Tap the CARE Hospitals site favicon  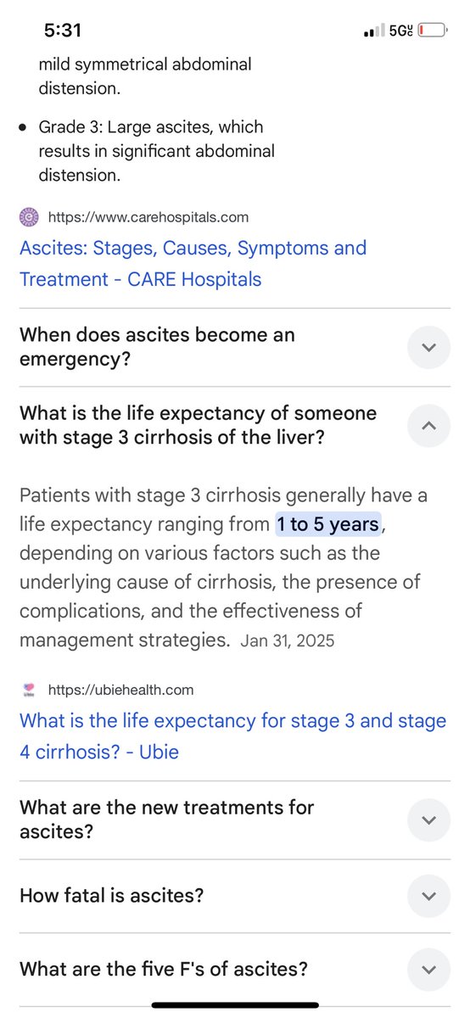(30, 217)
